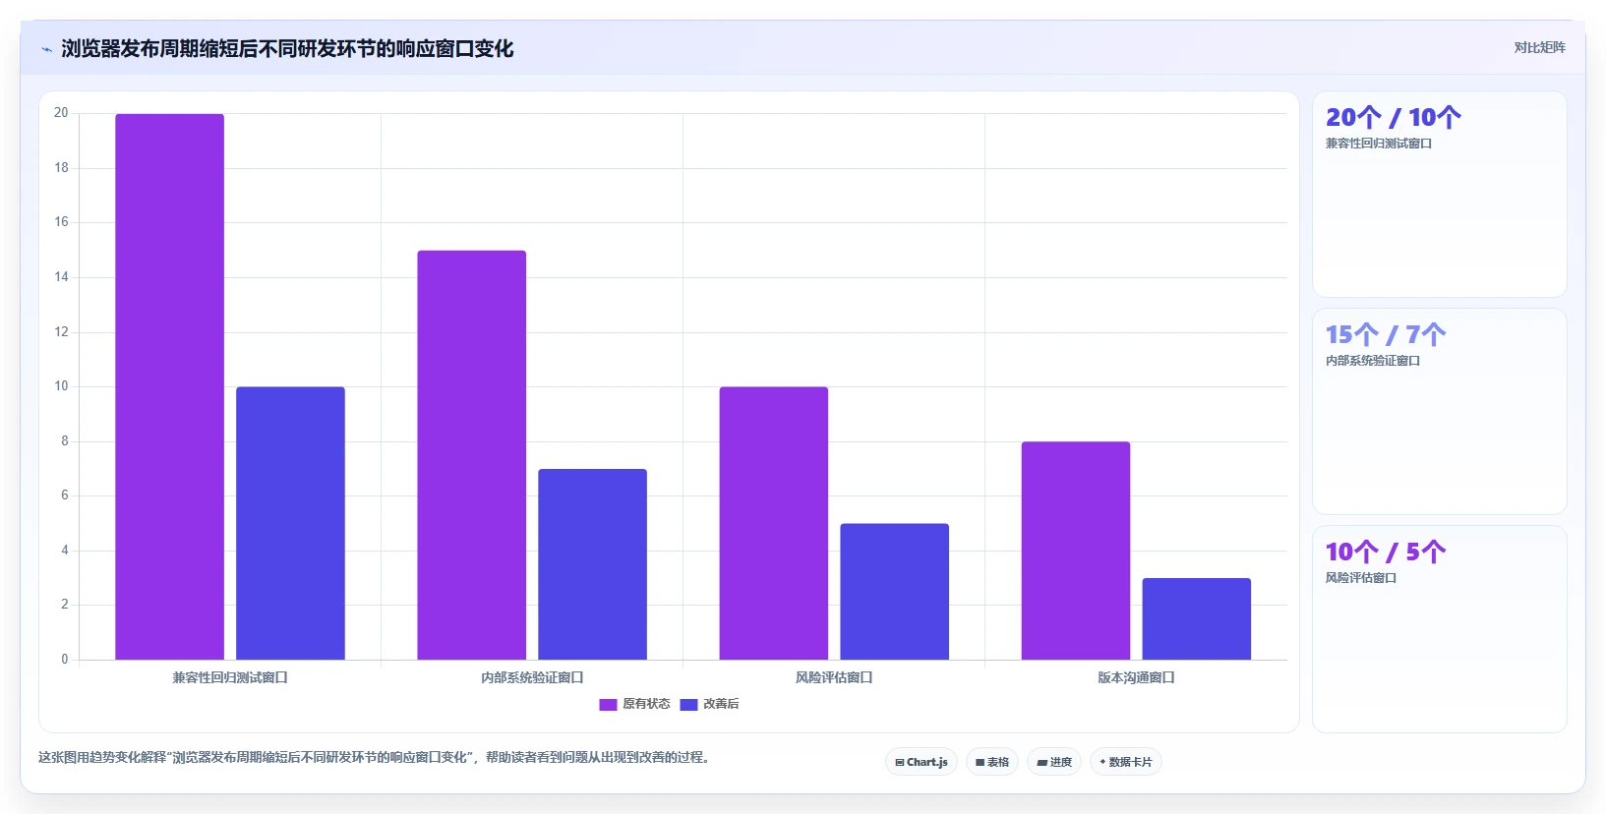Click the description text below the chart
Screen dimensions: 1606x814
[374, 757]
